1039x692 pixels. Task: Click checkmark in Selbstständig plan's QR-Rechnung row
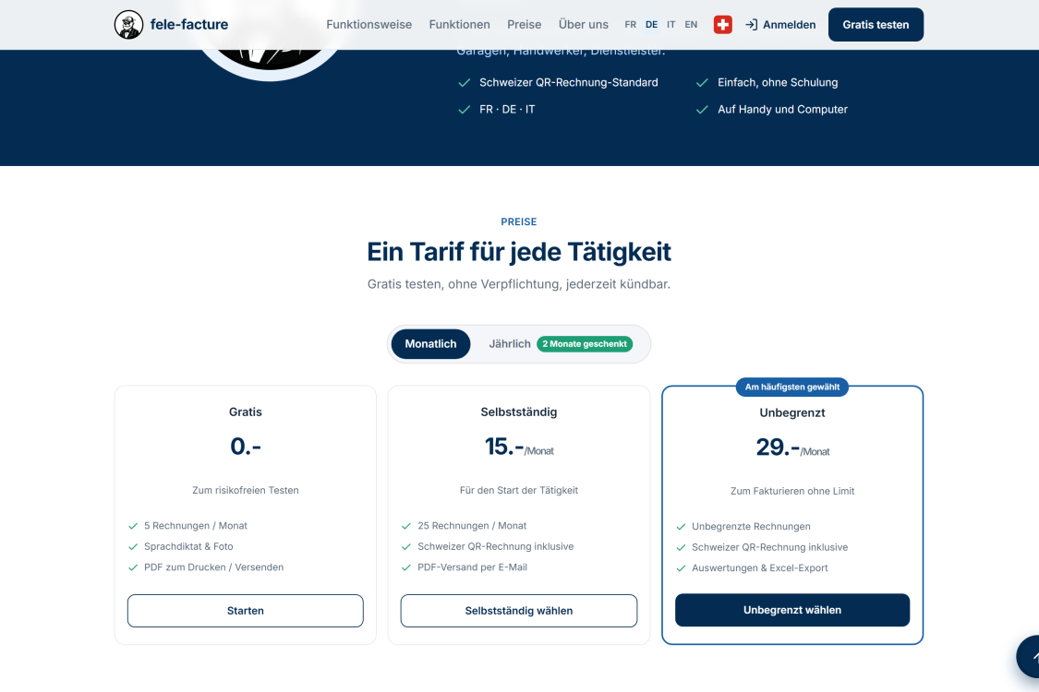pos(406,547)
